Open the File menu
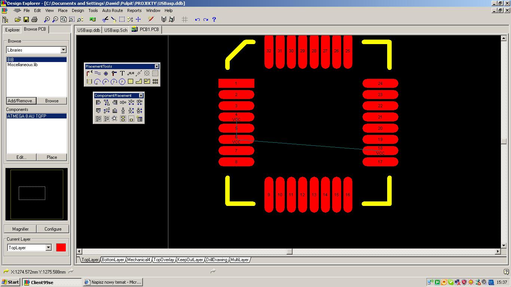511x287 pixels. (x=27, y=10)
